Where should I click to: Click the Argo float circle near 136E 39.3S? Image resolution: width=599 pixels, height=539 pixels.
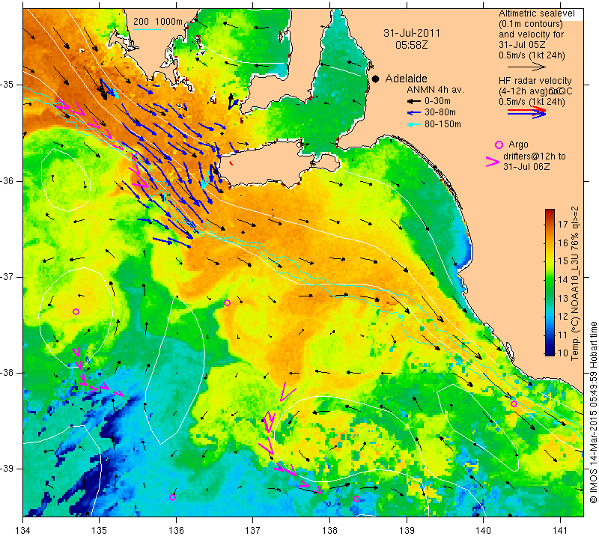tap(172, 497)
